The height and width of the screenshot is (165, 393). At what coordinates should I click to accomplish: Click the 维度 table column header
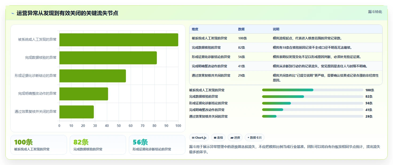[x=195, y=29]
